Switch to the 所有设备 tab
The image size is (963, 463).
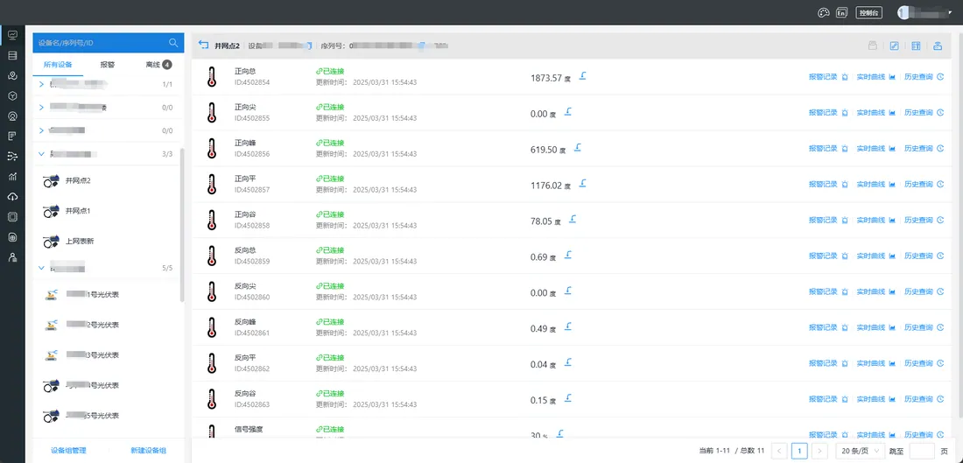58,65
